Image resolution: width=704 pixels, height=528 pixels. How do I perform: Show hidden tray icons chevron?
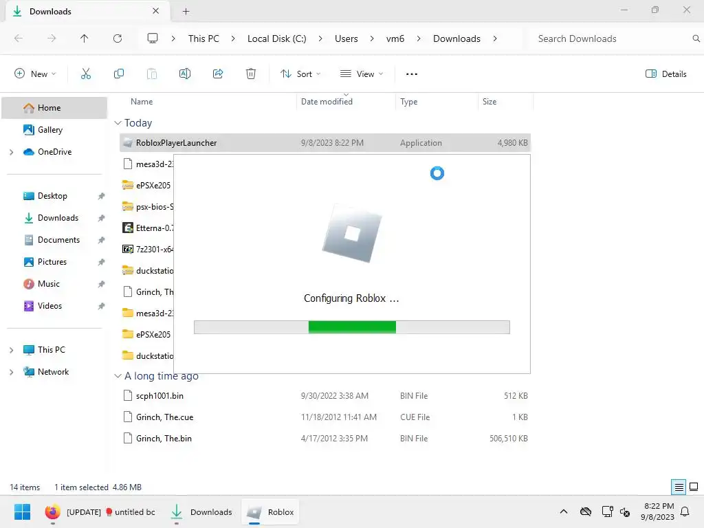pyautogui.click(x=564, y=511)
